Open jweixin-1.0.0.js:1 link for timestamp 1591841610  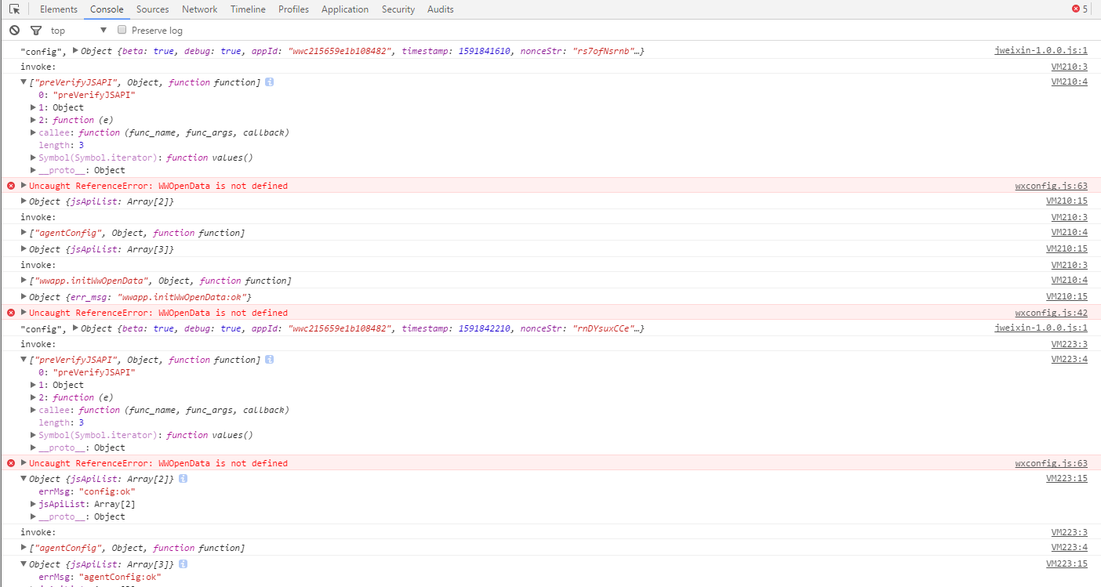click(1041, 51)
